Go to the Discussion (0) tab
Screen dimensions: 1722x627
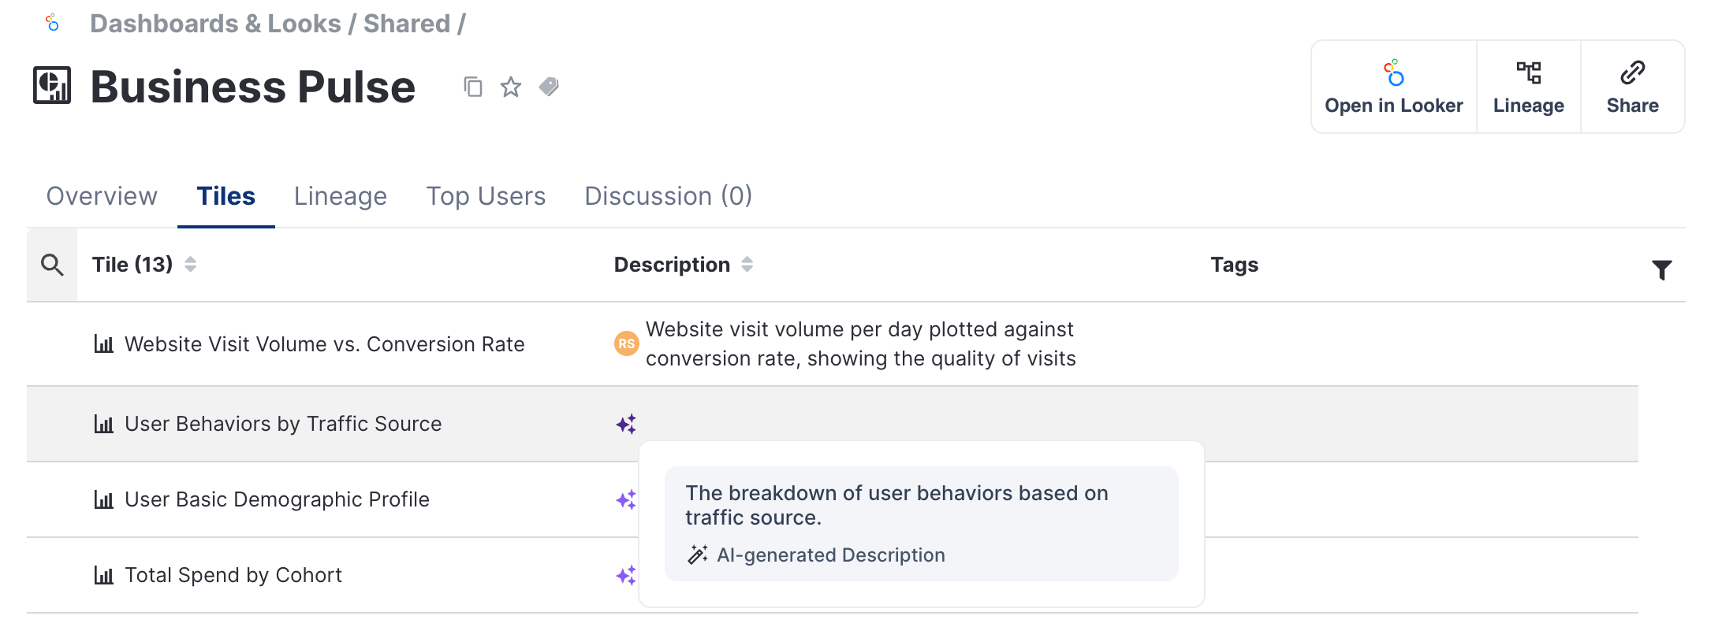tap(668, 196)
